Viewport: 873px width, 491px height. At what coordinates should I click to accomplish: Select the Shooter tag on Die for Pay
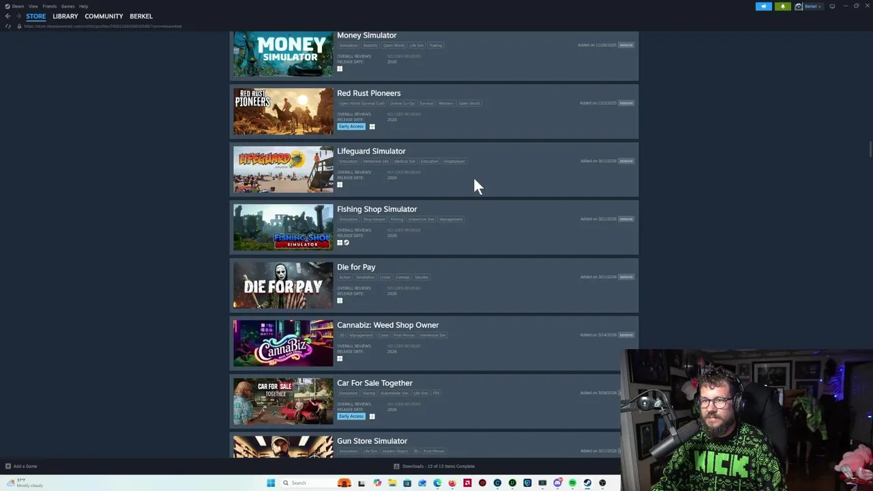(421, 277)
